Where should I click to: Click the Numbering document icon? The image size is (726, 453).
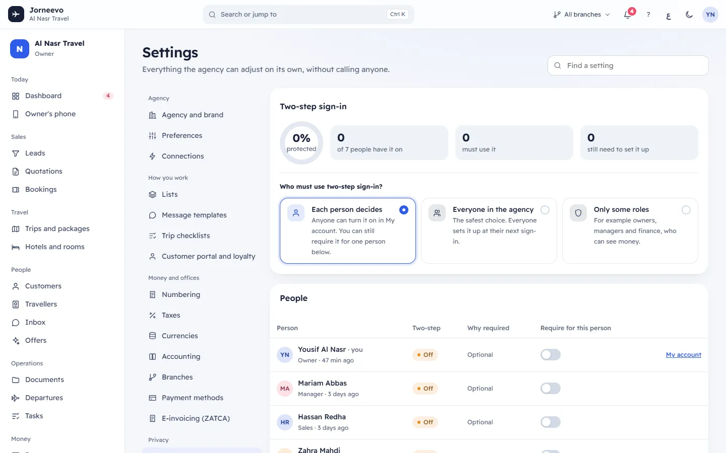click(152, 294)
